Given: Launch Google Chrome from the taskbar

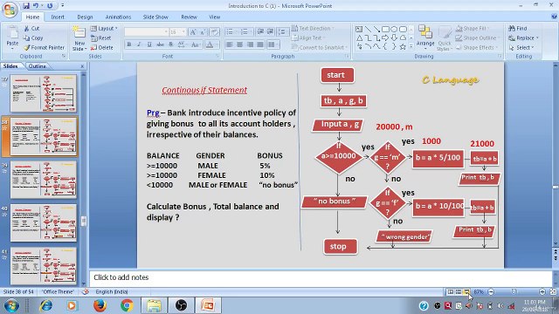Looking at the screenshot, I should [x=127, y=305].
